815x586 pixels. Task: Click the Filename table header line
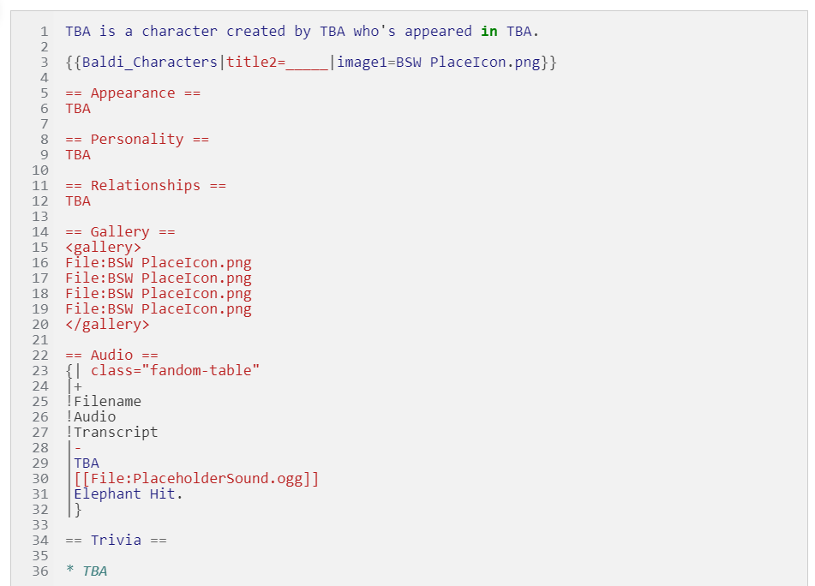pyautogui.click(x=104, y=402)
